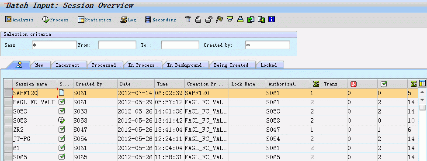The width and height of the screenshot is (427, 161).
Task: Click the sigma icon in Trans. column header
Action: click(316, 84)
